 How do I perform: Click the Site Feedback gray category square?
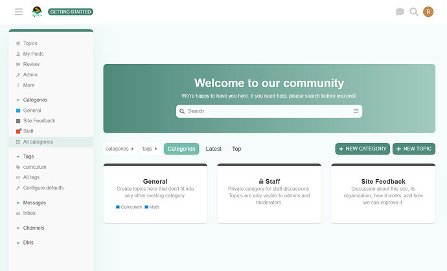pos(18,121)
